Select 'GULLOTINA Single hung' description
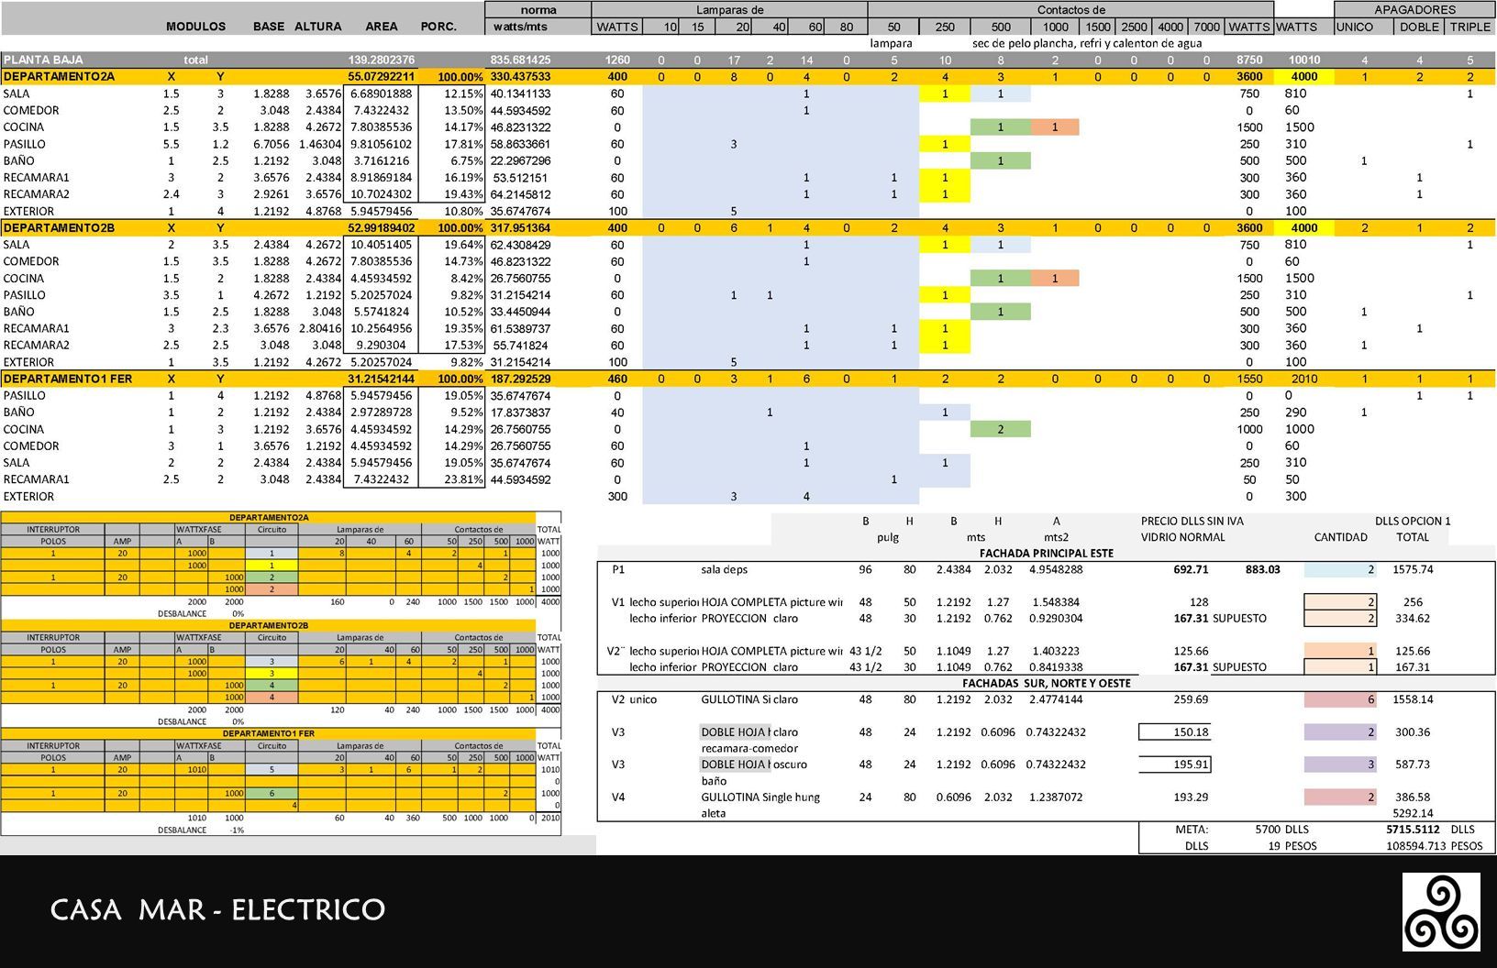 click(760, 797)
